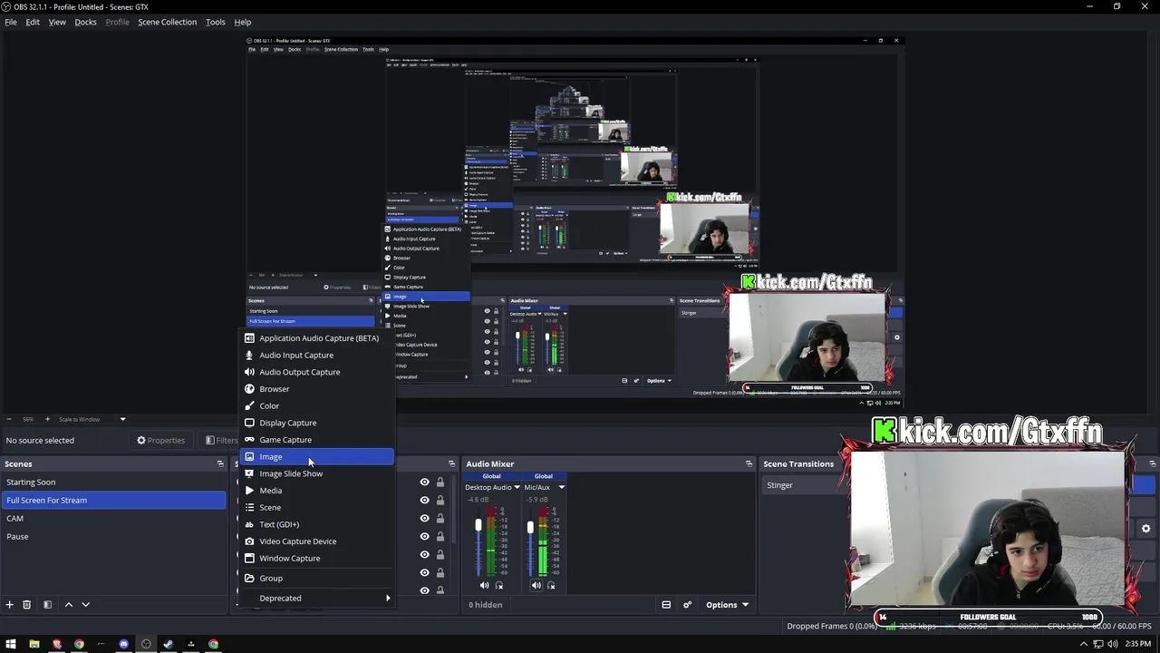1160x653 pixels.
Task: Select the Color source entry
Action: [x=317, y=405]
